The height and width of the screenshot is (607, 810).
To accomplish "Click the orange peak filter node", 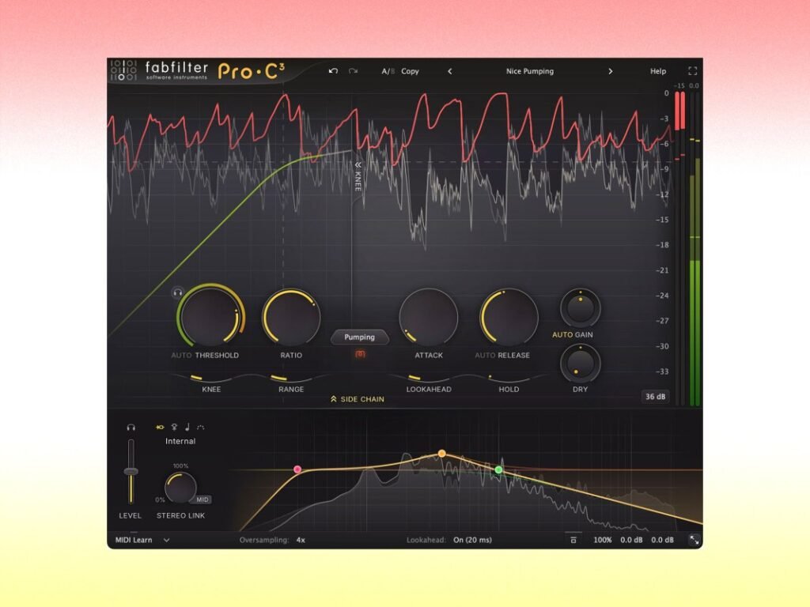I will [441, 453].
